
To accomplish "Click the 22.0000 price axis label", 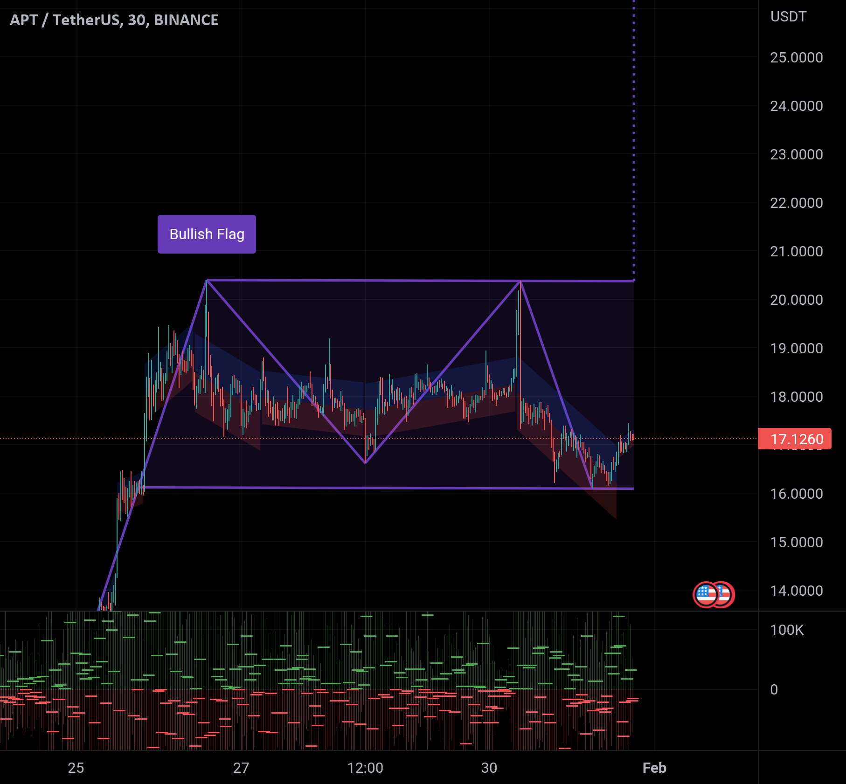I will coord(796,203).
